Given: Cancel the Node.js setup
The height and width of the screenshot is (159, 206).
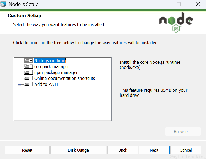Looking at the screenshot, I should (x=186, y=150).
